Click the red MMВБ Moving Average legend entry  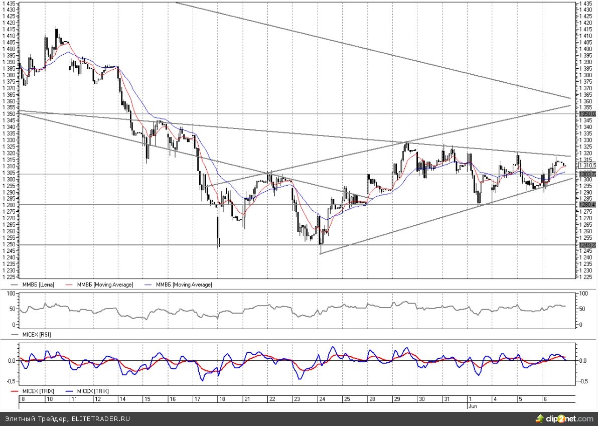pos(105,285)
